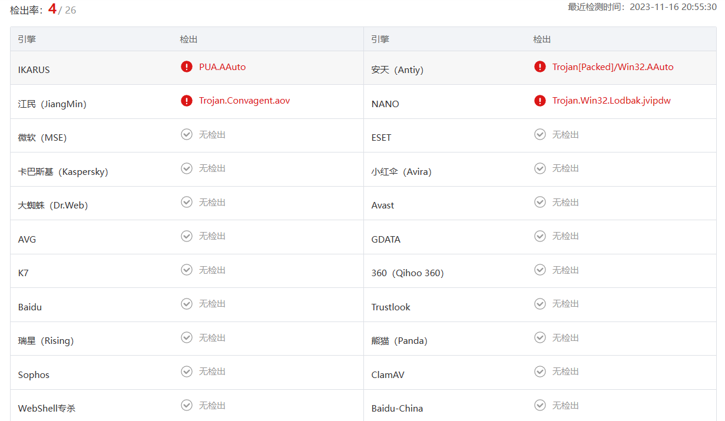Click red alert icon beside PUA.AAuto

click(x=187, y=67)
